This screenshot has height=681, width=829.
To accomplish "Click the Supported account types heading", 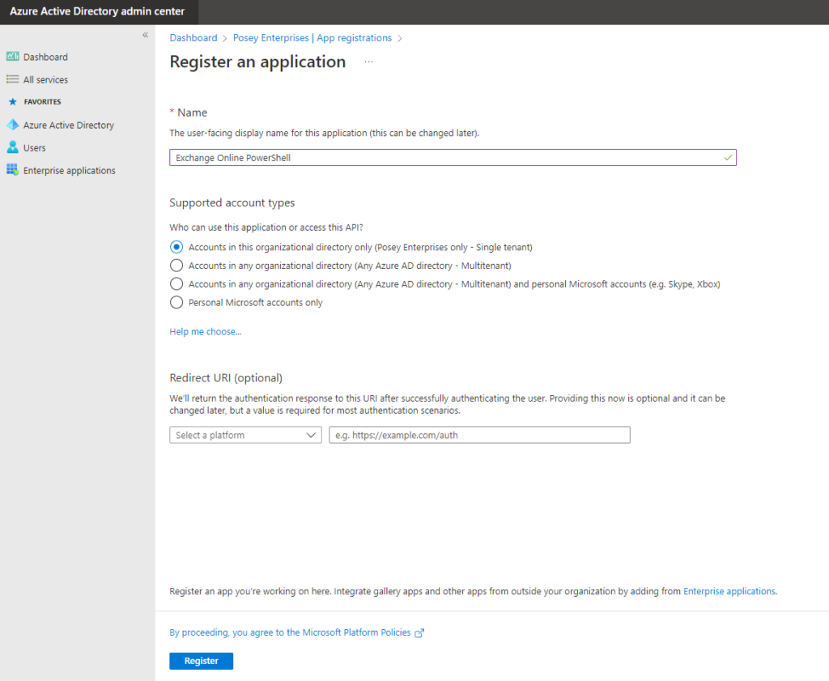I will pos(232,203).
